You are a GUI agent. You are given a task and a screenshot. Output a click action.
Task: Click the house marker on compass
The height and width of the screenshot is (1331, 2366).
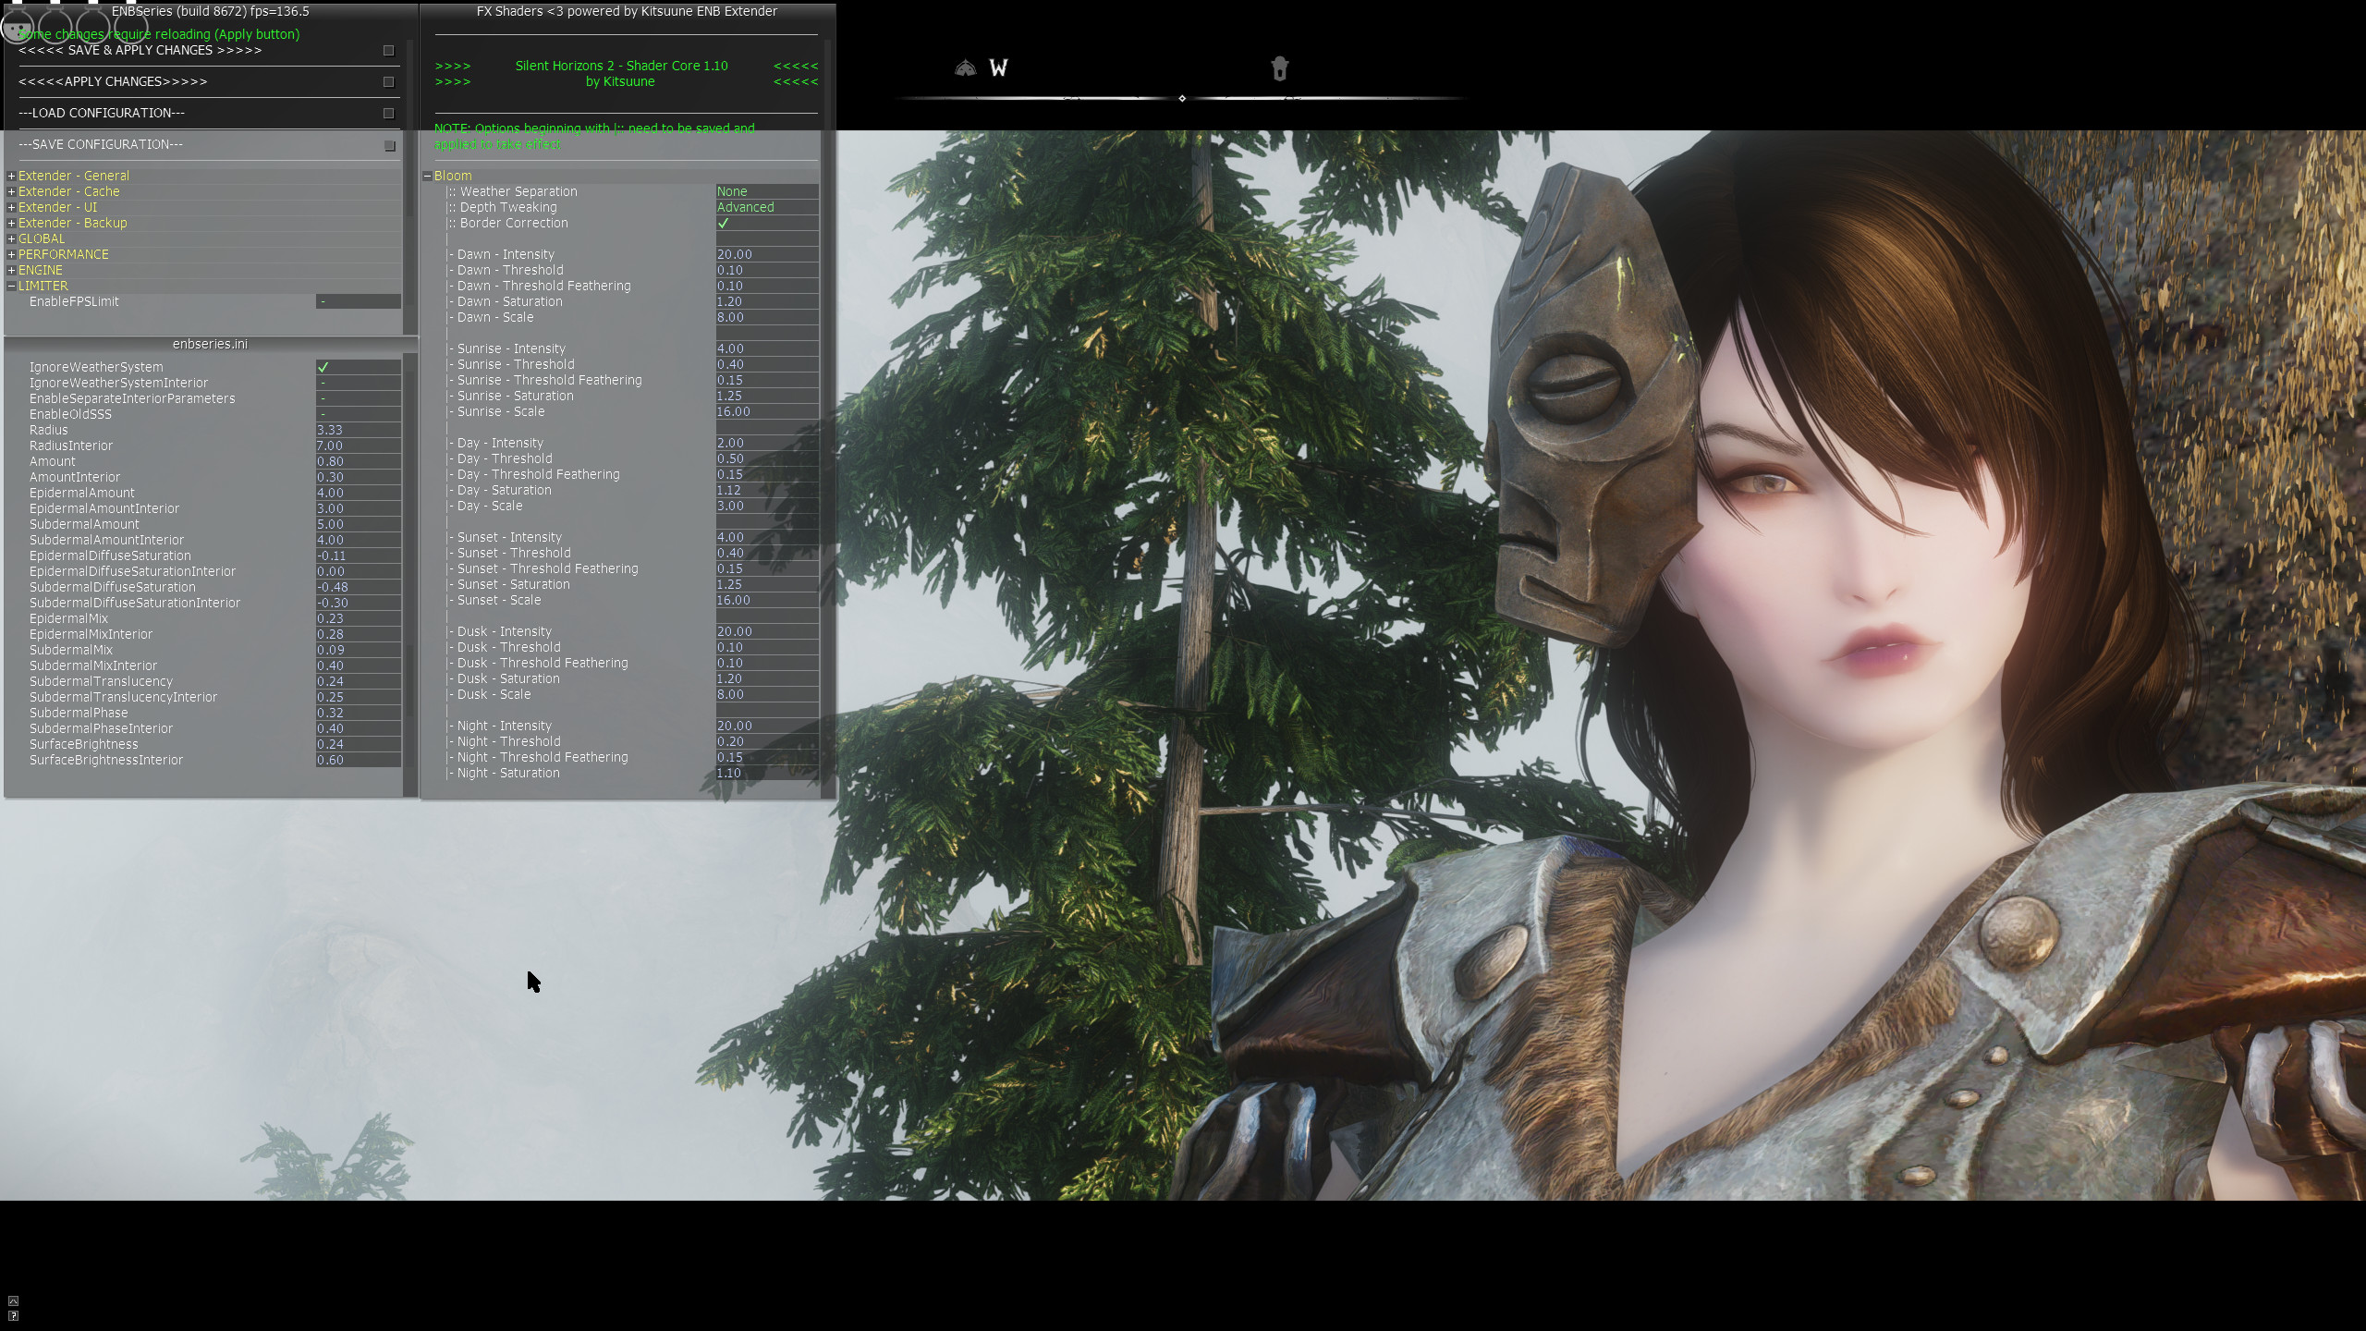965,67
